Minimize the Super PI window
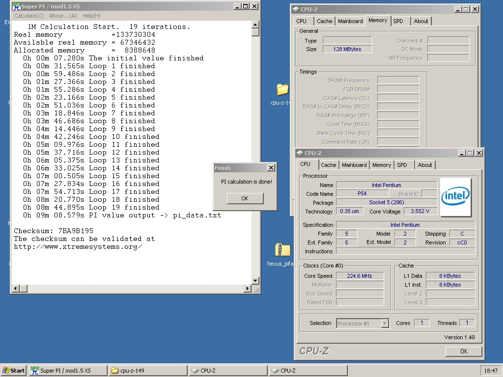Viewport: 503px width, 377px height. tap(237, 6)
